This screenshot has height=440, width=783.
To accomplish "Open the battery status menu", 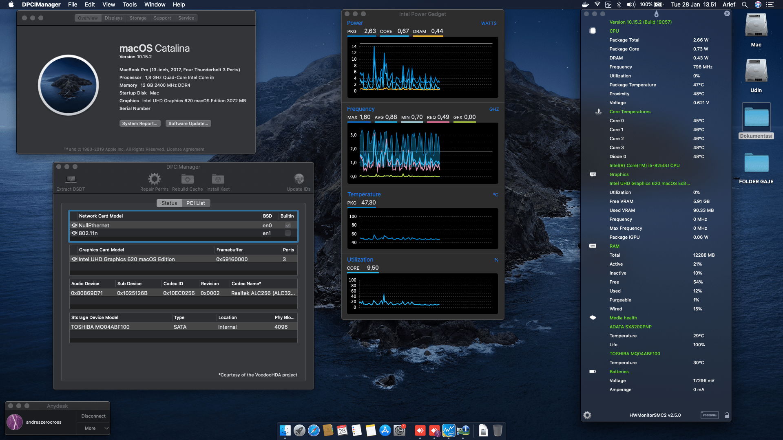I will click(x=652, y=4).
